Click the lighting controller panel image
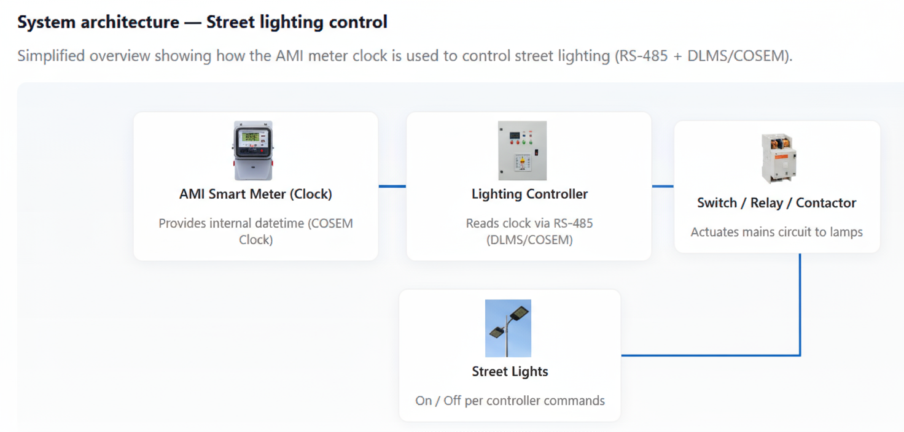Screen dimensions: 904x432 pyautogui.click(x=522, y=150)
